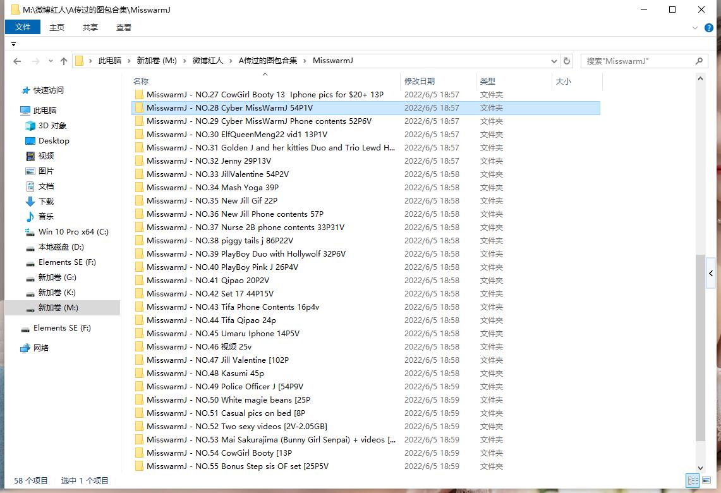The width and height of the screenshot is (721, 493).
Task: Switch to large thumbnails view layout
Action: pos(708,481)
